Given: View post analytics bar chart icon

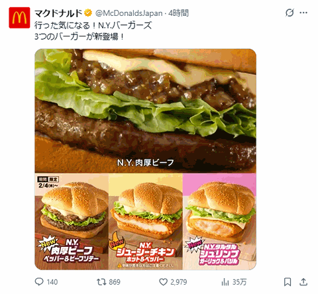Looking at the screenshot, I should tap(225, 282).
